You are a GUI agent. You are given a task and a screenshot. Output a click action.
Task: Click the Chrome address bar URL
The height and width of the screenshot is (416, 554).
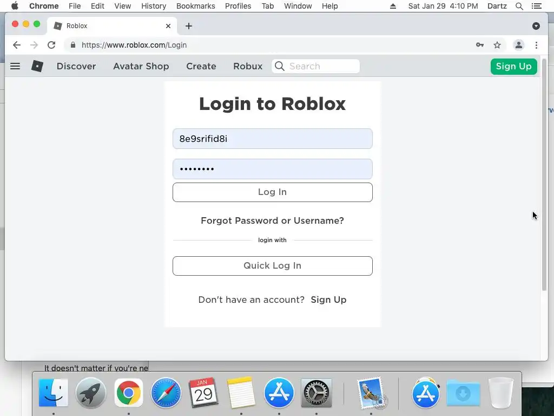134,45
